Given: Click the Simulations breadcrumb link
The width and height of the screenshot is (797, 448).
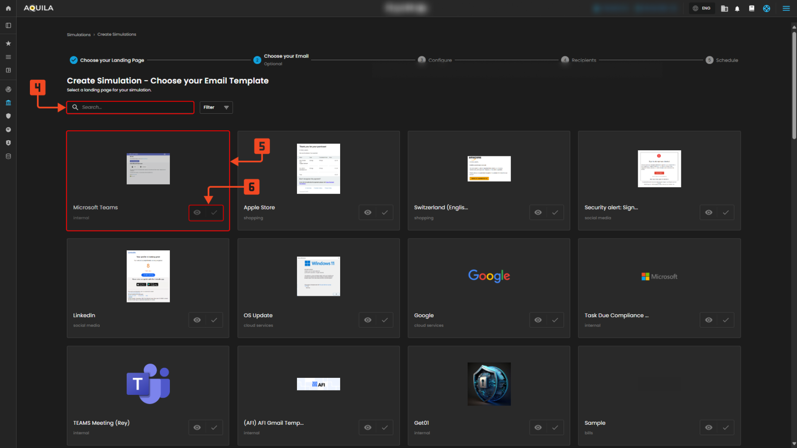Looking at the screenshot, I should [79, 35].
